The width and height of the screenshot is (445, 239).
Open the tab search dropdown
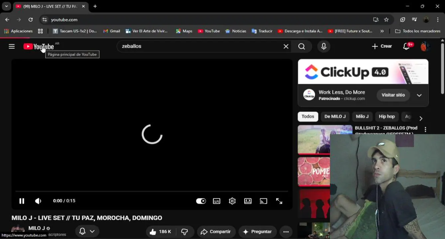point(6,6)
